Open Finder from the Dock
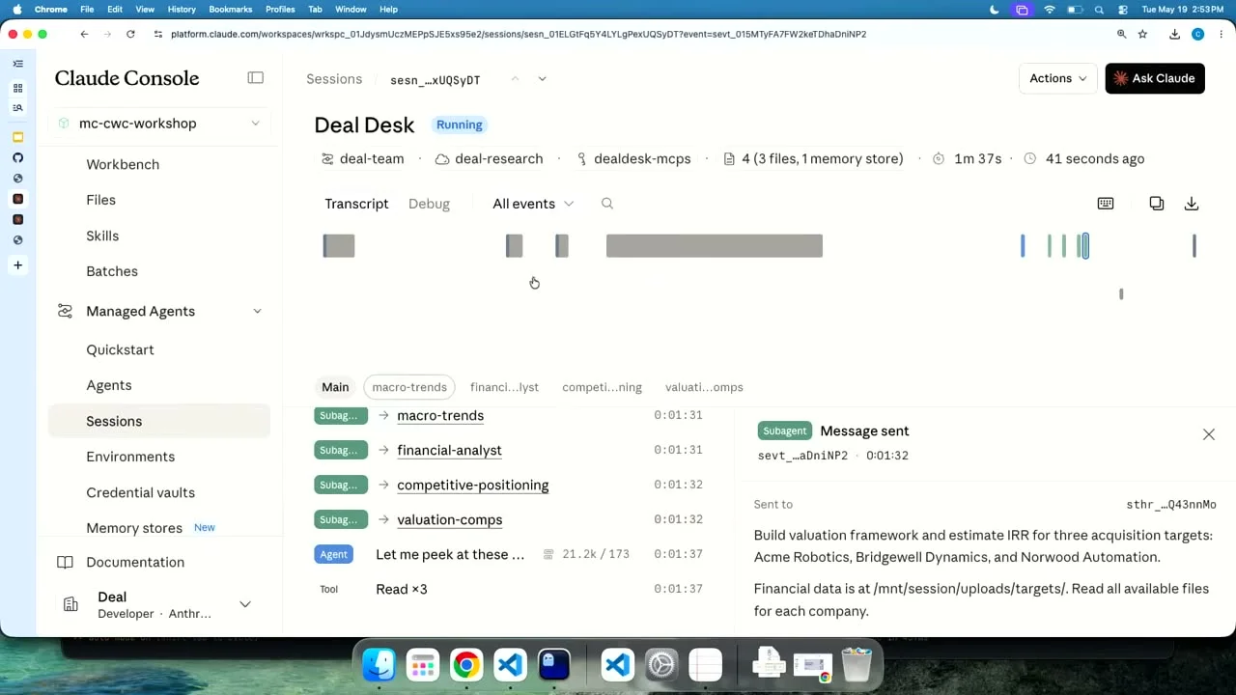 [x=379, y=664]
